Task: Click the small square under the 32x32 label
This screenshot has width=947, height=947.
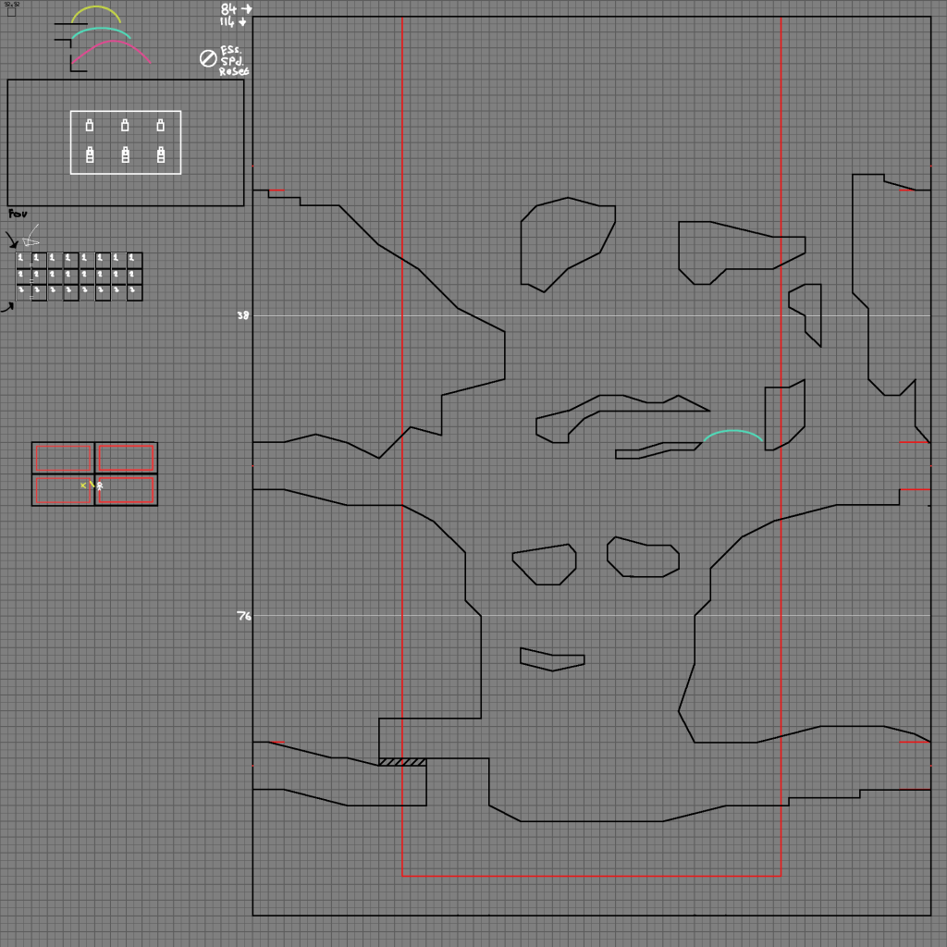Action: pyautogui.click(x=11, y=12)
